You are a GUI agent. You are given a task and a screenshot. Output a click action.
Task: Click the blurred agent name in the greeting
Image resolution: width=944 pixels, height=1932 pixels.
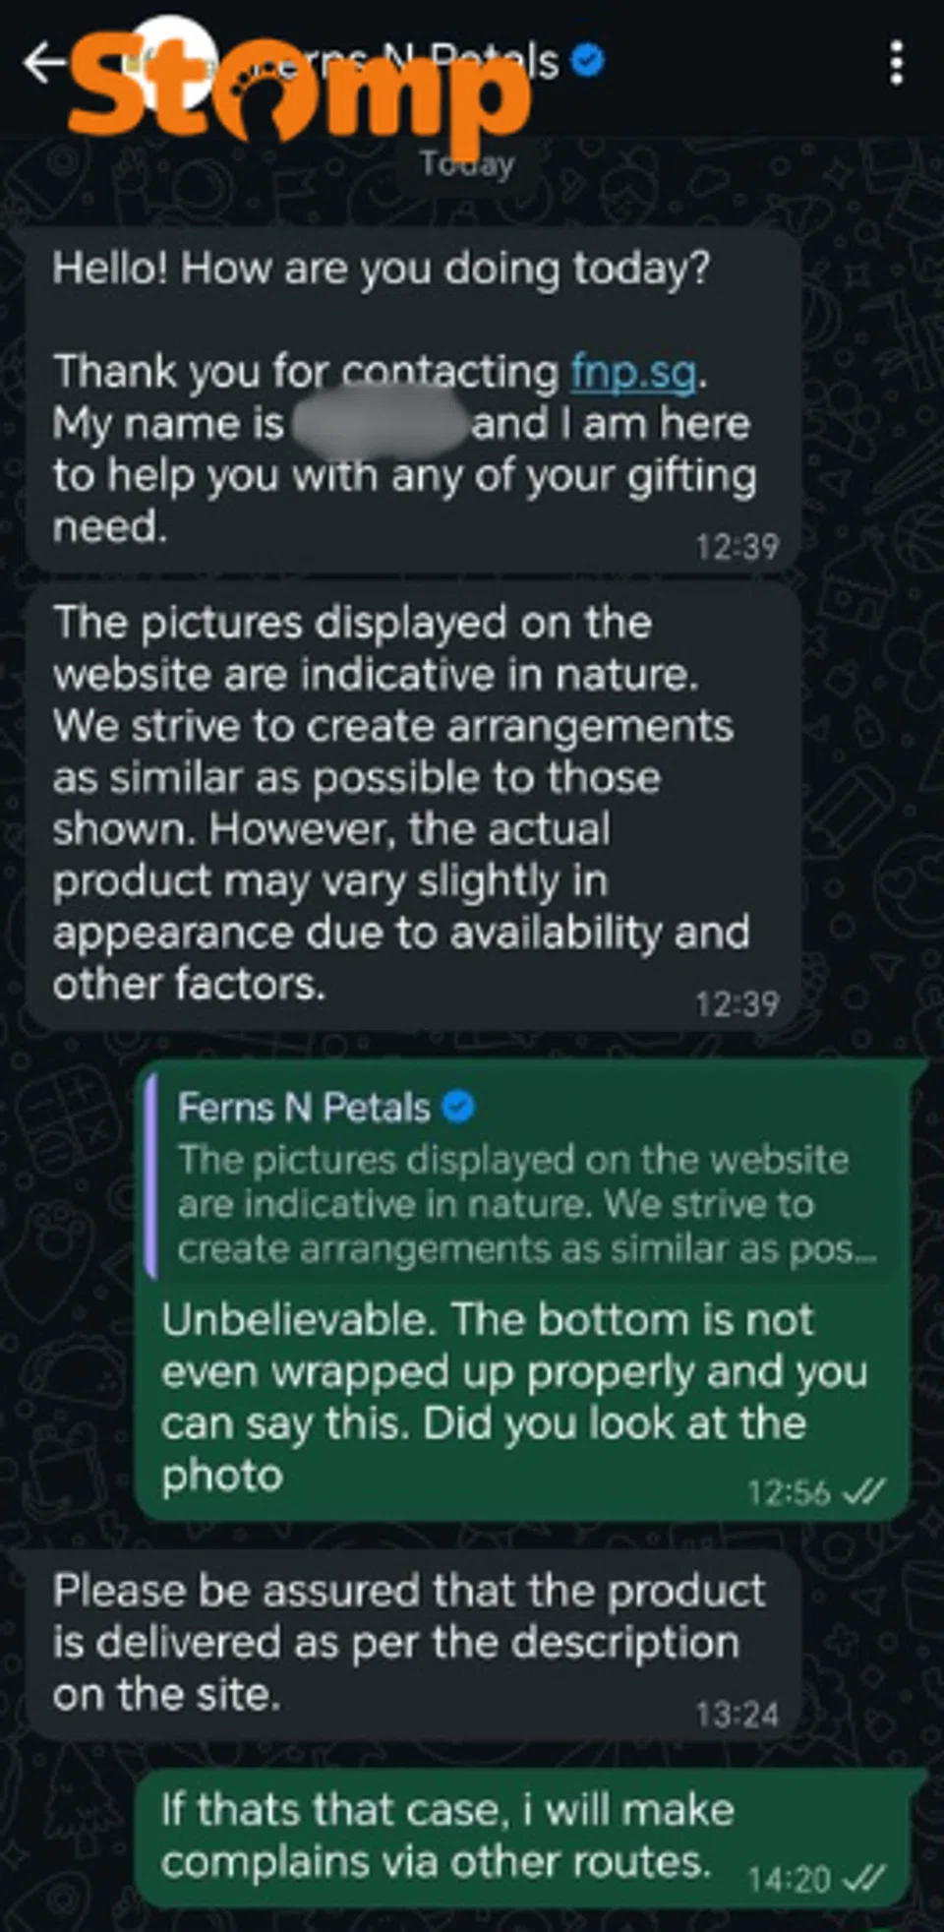point(379,424)
